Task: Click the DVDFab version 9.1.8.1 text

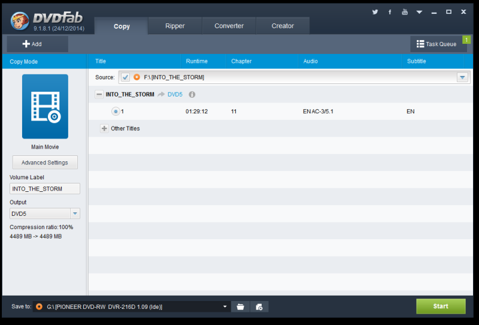Action: (59, 29)
